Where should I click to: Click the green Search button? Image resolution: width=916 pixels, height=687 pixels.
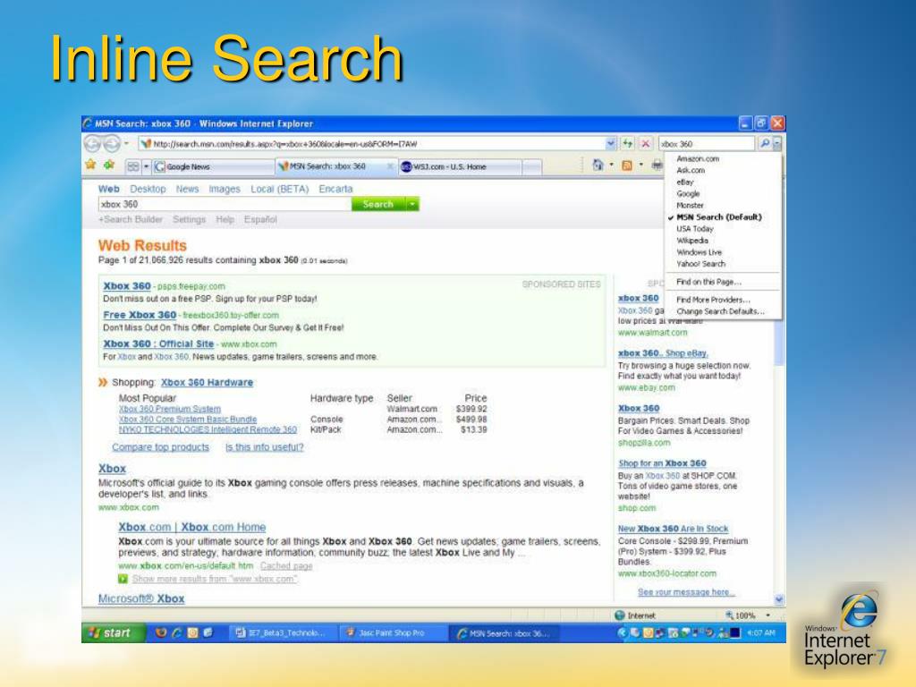(x=378, y=205)
